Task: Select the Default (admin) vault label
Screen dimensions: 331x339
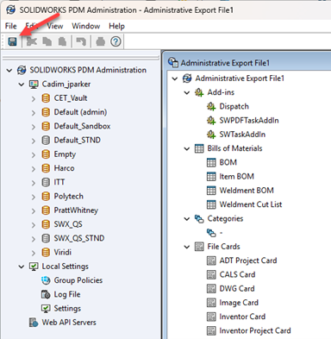Action: coord(80,112)
